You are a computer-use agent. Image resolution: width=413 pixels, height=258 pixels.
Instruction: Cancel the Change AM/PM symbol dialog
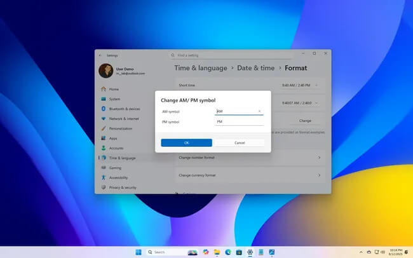(x=240, y=143)
